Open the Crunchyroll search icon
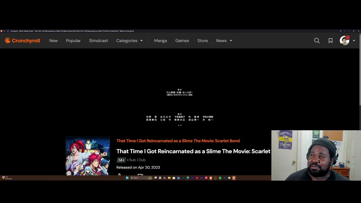The width and height of the screenshot is (361, 203). pyautogui.click(x=317, y=41)
